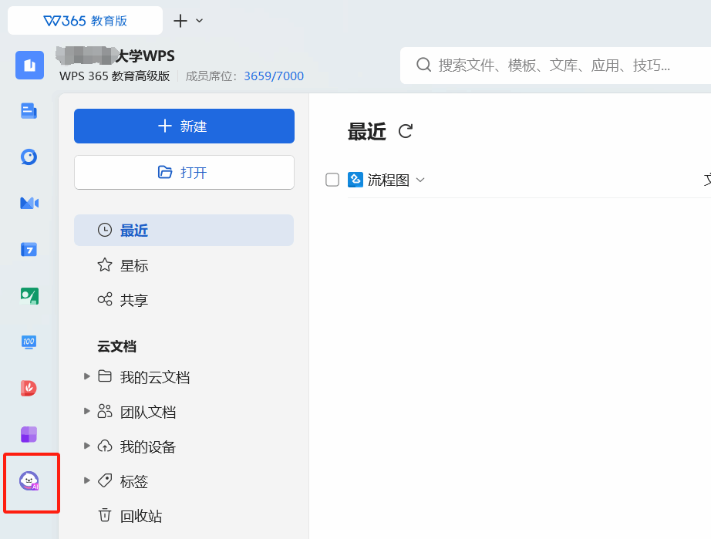This screenshot has width=711, height=539.
Task: Click the 打开 button
Action: [x=184, y=172]
